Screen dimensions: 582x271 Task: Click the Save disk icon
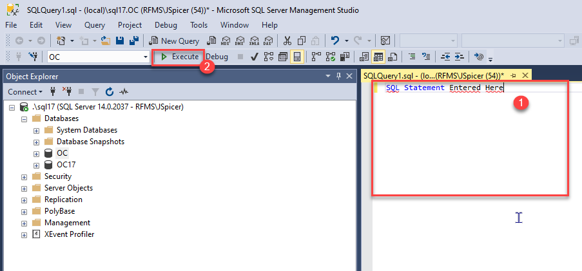click(x=119, y=41)
